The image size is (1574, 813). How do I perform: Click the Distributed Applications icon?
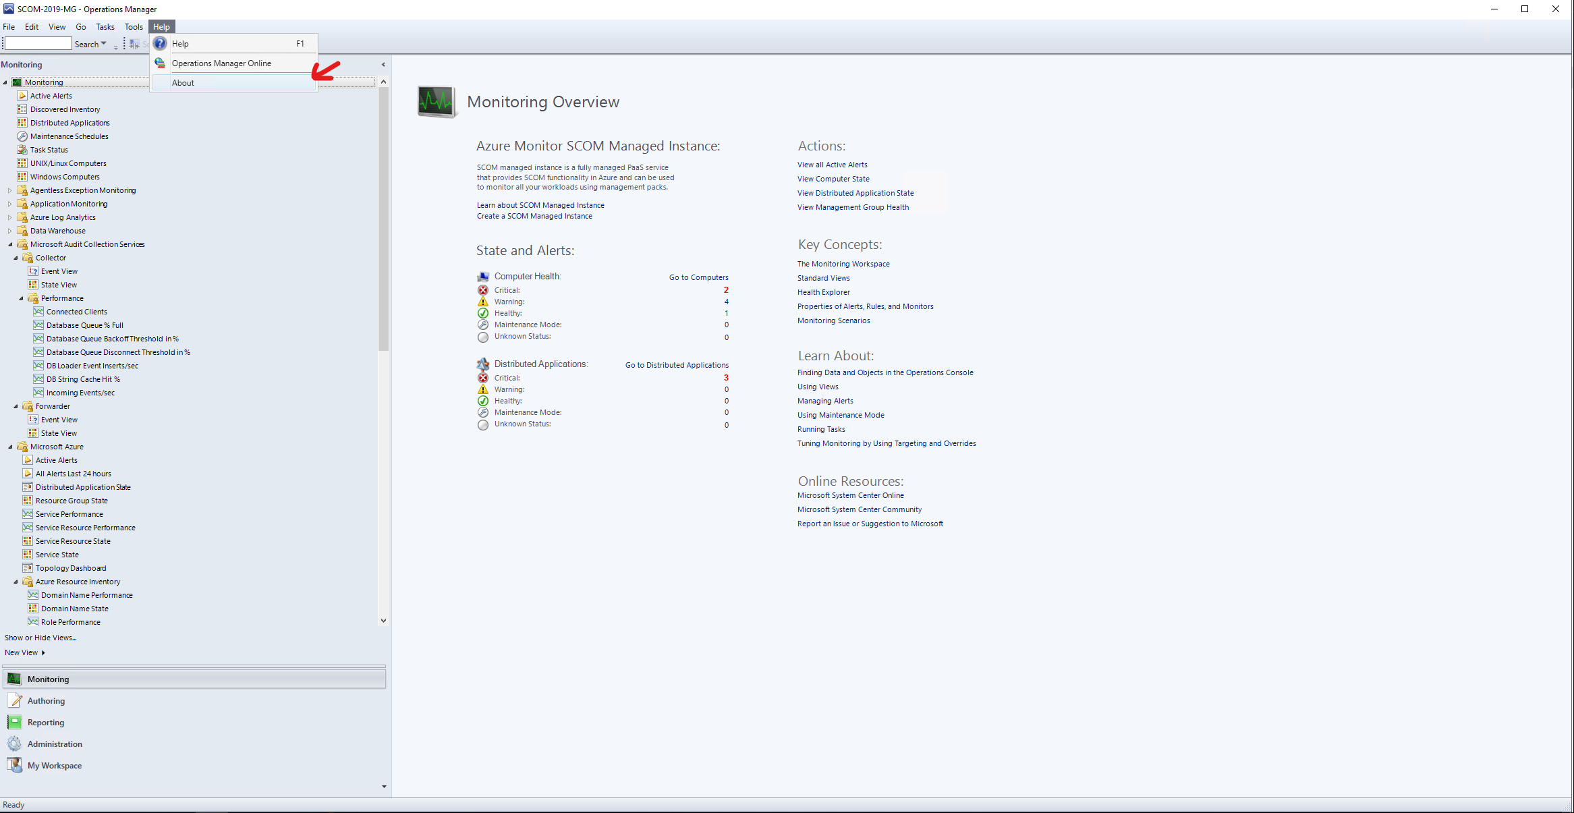click(23, 122)
